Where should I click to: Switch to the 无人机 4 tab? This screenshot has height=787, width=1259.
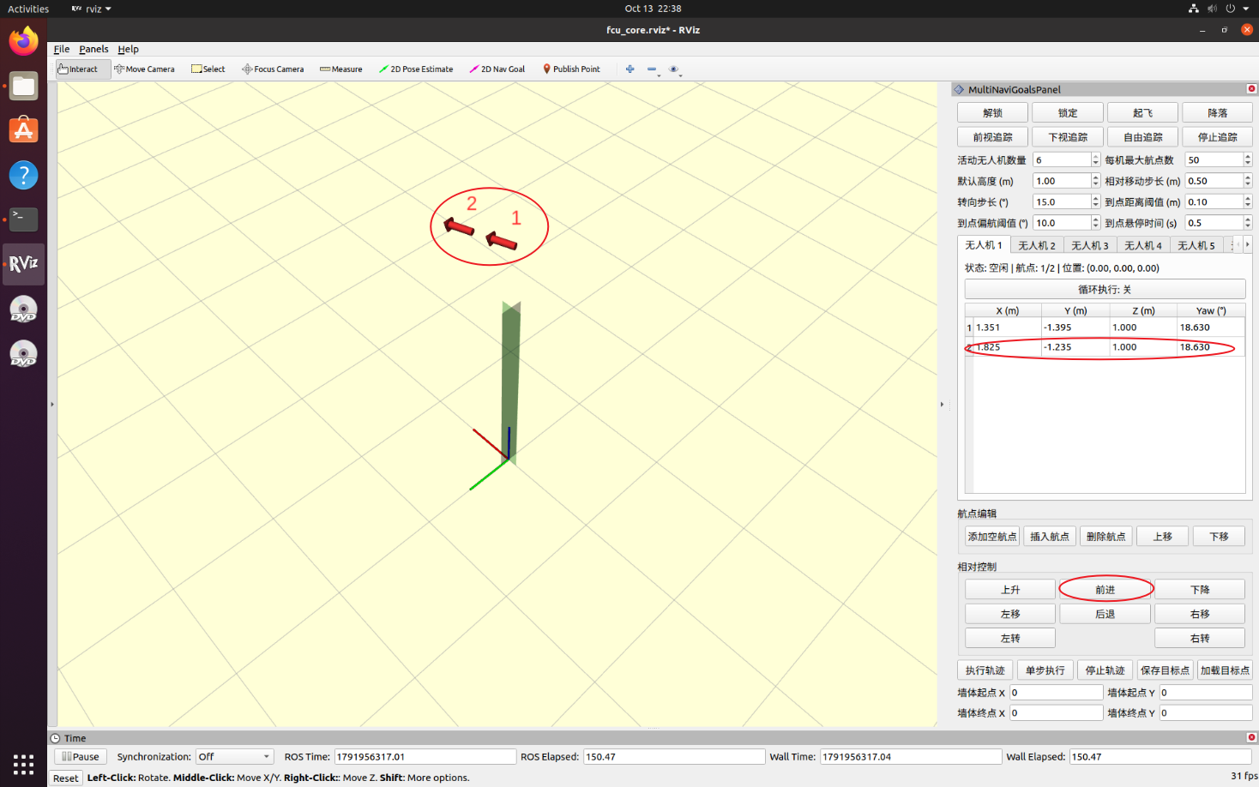pos(1142,245)
